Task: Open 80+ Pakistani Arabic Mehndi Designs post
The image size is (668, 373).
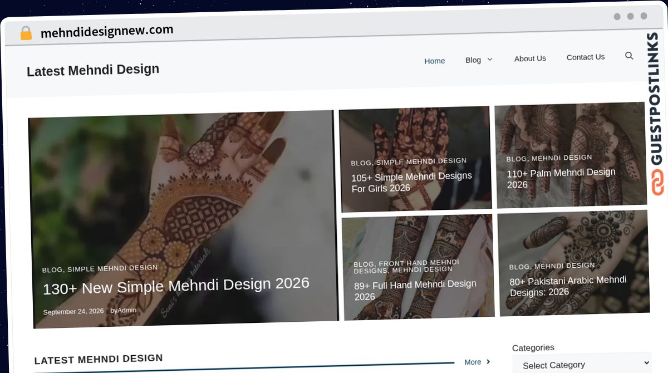Action: pos(568,286)
